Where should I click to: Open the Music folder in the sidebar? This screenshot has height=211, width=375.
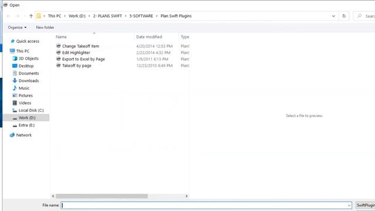[24, 88]
